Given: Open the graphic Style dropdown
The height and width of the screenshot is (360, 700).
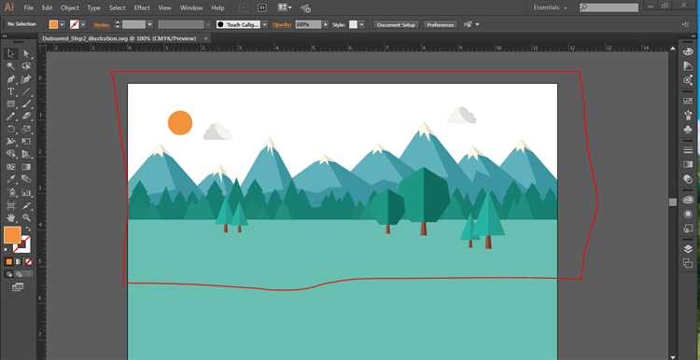Looking at the screenshot, I should coord(361,24).
